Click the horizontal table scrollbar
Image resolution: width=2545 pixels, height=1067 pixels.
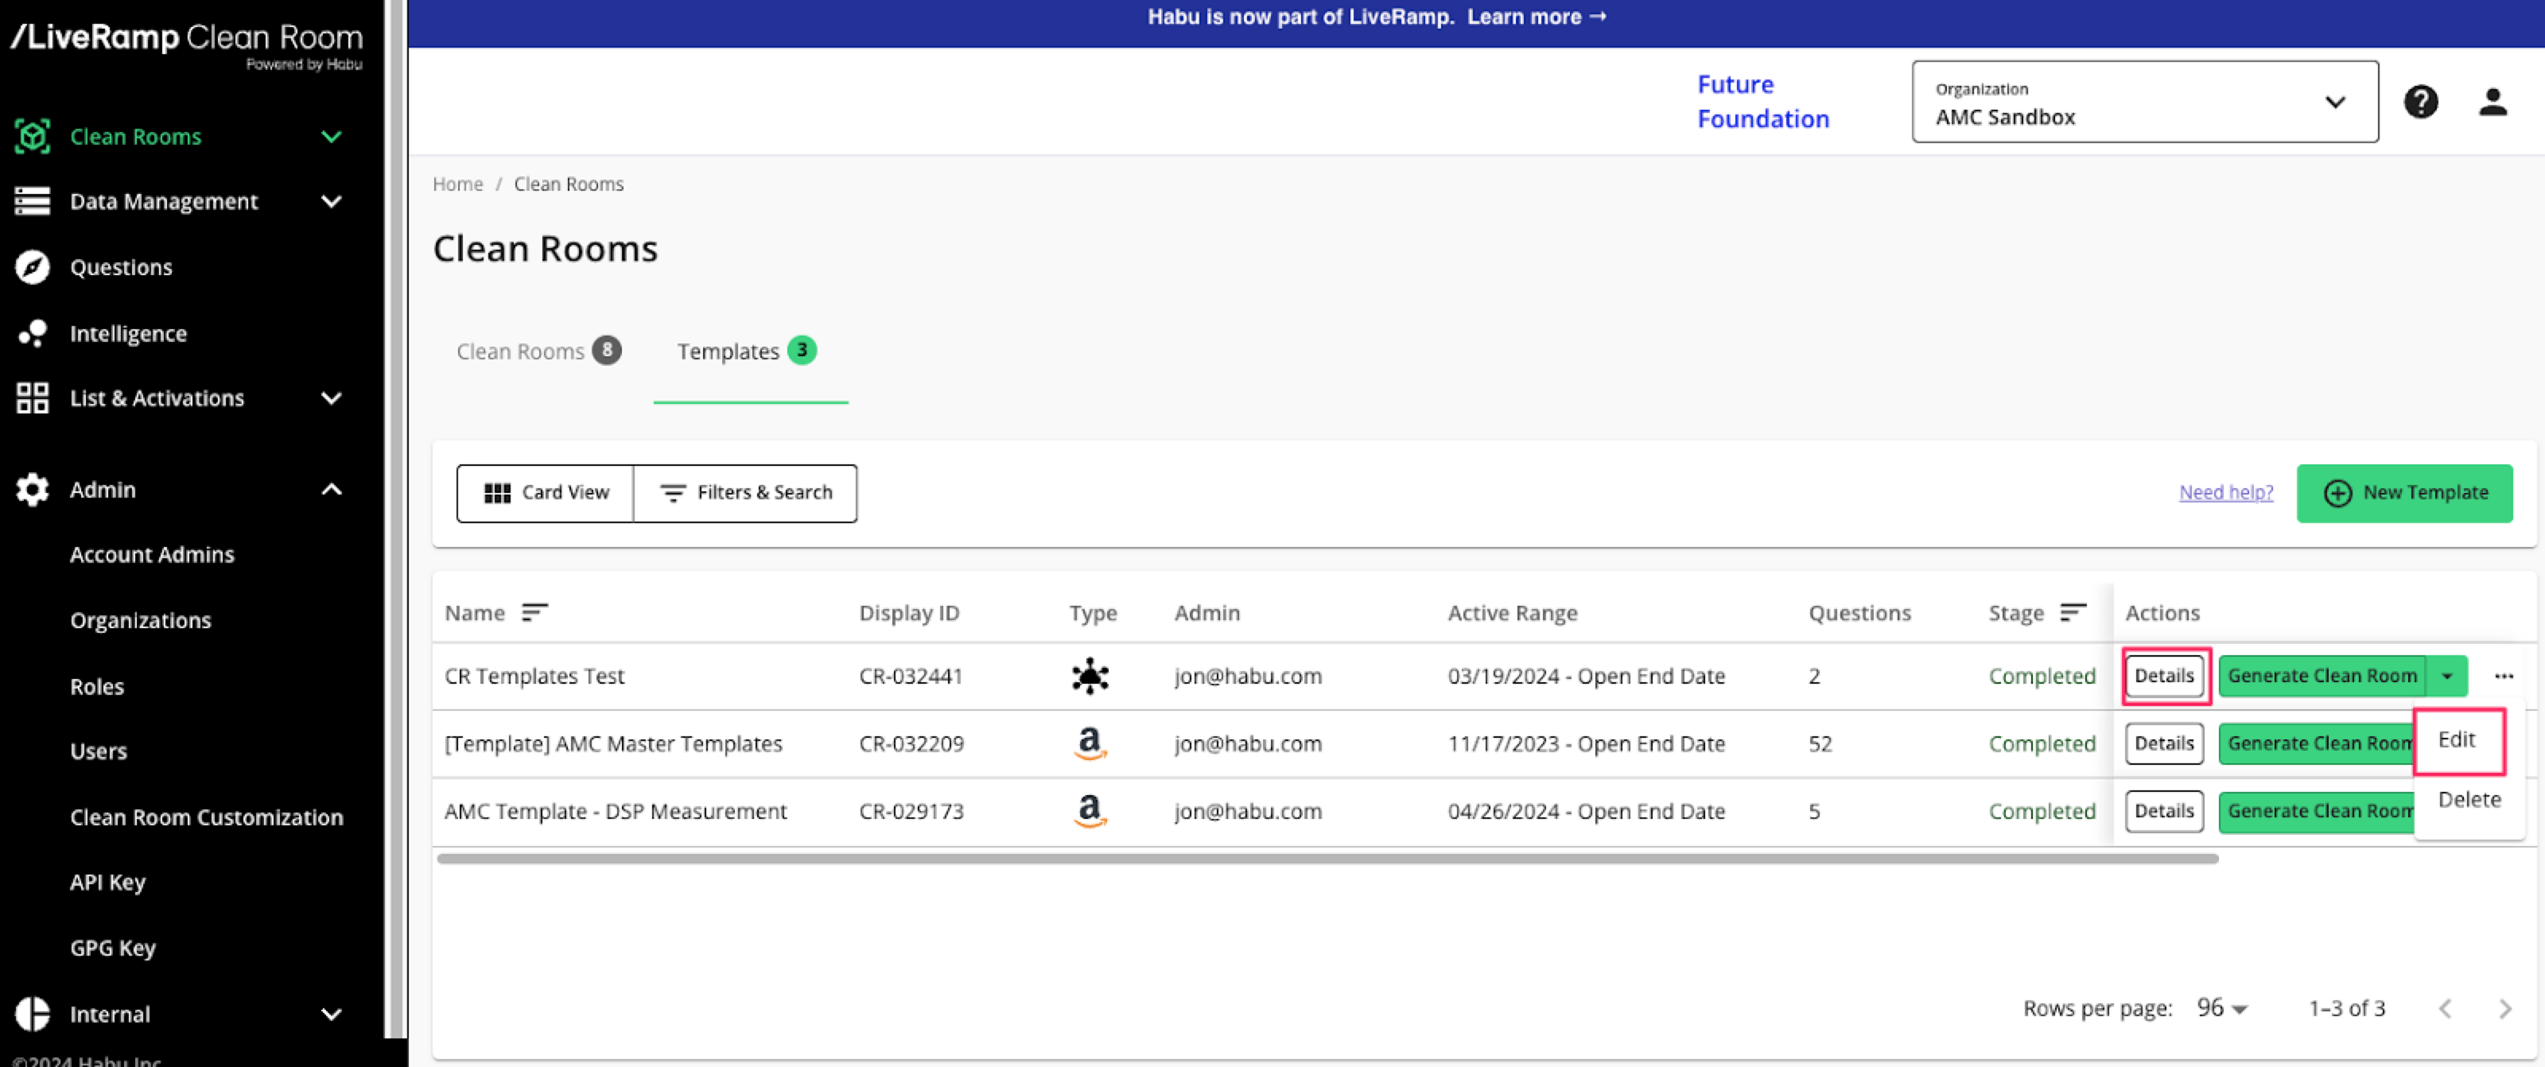1327,859
